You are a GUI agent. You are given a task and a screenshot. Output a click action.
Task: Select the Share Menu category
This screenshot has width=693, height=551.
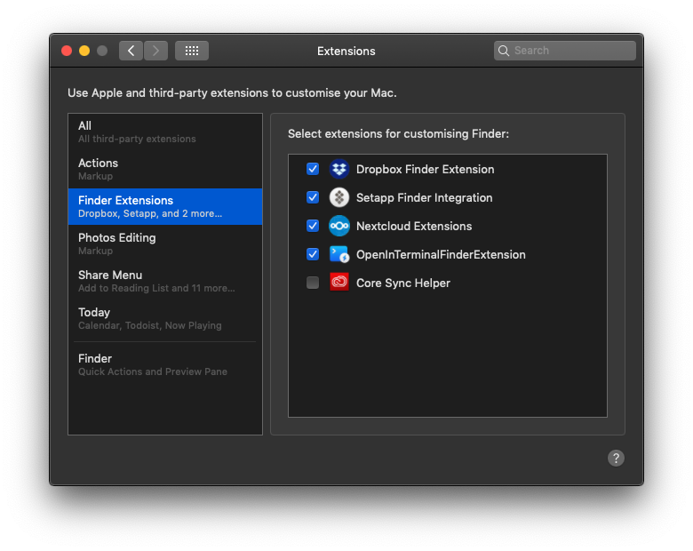[x=165, y=281]
